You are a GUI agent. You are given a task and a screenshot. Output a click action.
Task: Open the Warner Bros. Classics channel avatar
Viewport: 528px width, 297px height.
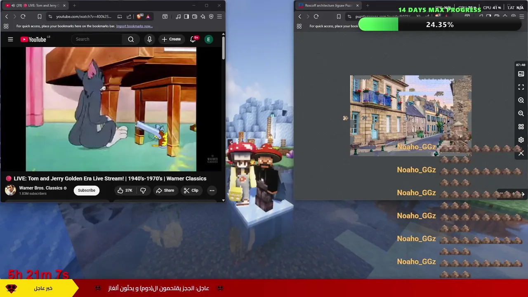point(10,190)
